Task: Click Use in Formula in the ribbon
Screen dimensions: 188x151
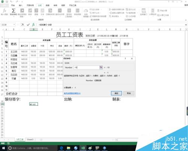Action: (x=95, y=13)
